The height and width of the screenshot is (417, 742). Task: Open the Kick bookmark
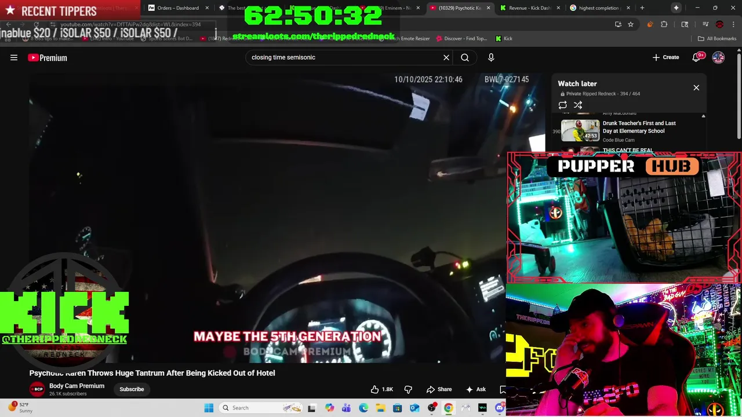pyautogui.click(x=504, y=39)
